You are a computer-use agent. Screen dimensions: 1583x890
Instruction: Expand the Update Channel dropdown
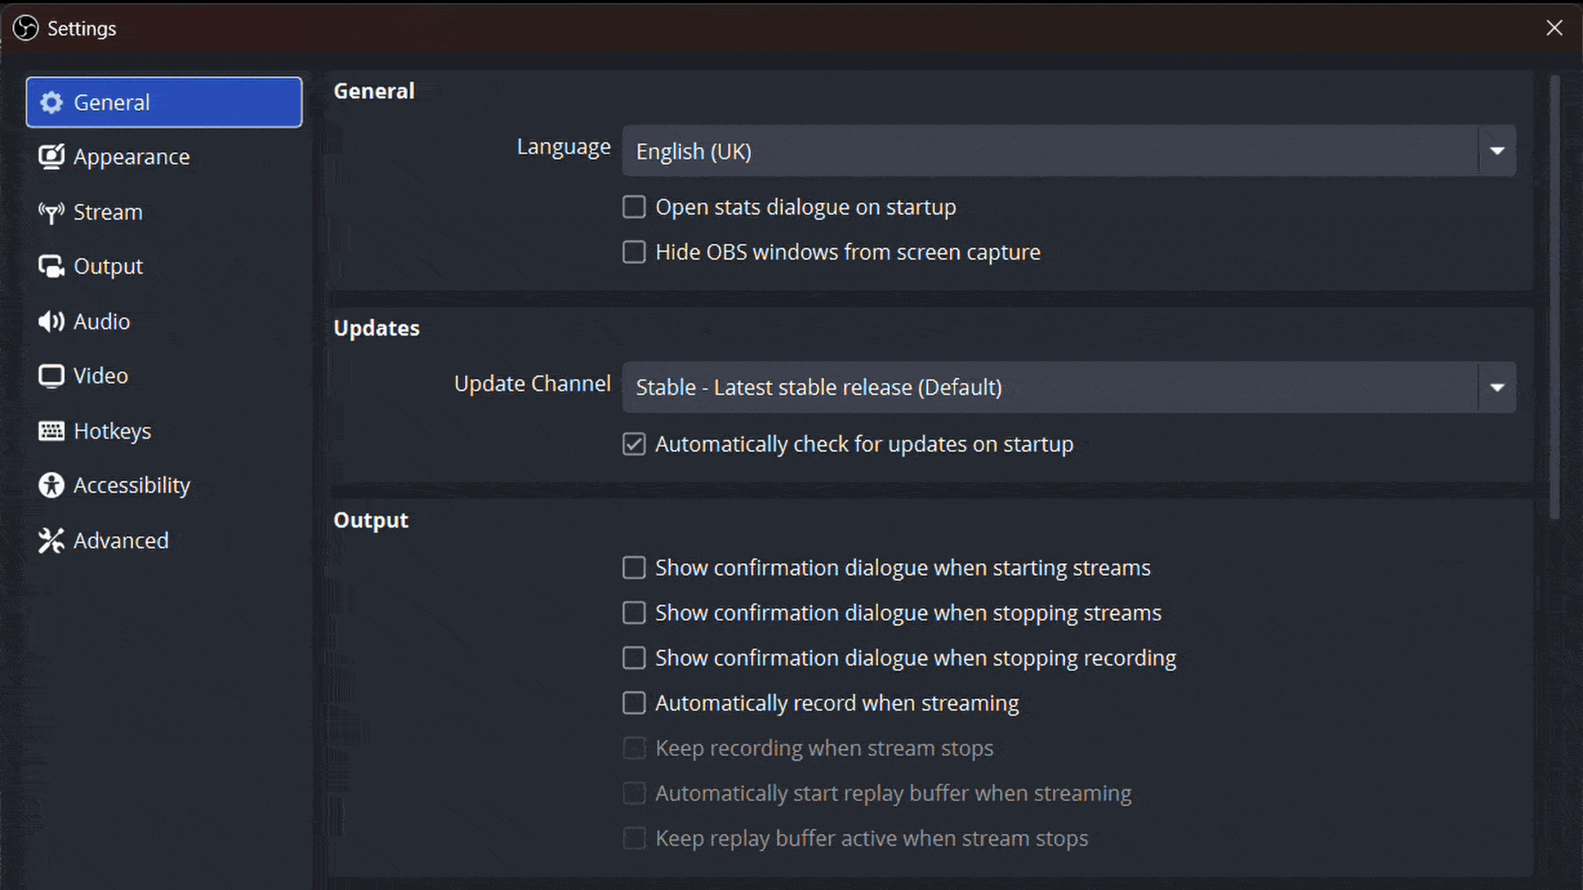coord(1069,386)
